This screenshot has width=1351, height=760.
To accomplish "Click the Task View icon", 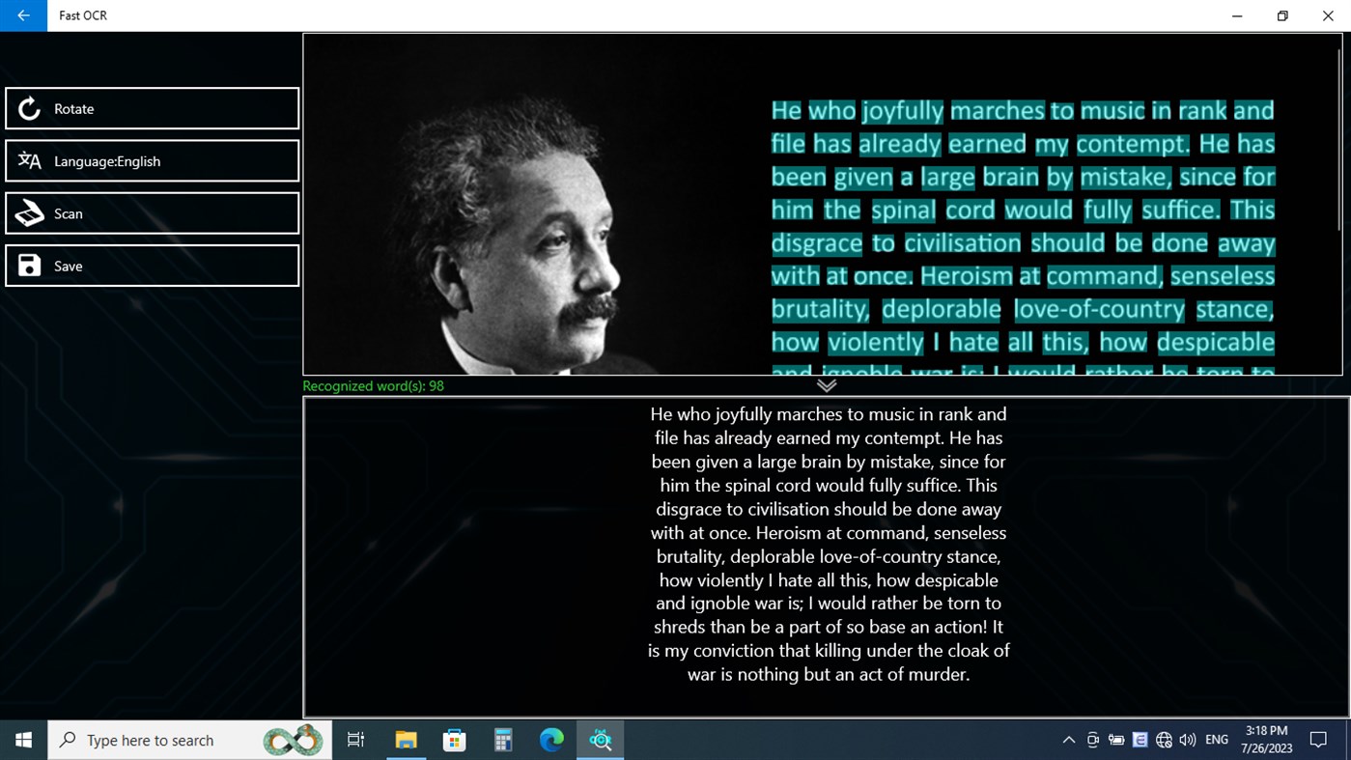I will point(355,740).
